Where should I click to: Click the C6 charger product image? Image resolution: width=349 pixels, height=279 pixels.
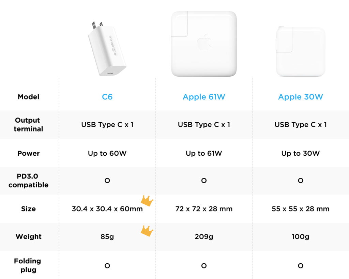[x=107, y=48]
